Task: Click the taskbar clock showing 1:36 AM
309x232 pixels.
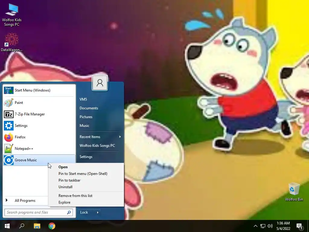Action: tap(283, 226)
